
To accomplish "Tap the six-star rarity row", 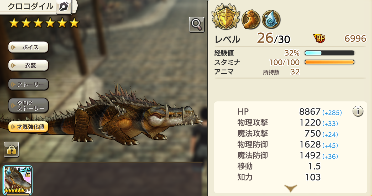I will click(44, 23).
